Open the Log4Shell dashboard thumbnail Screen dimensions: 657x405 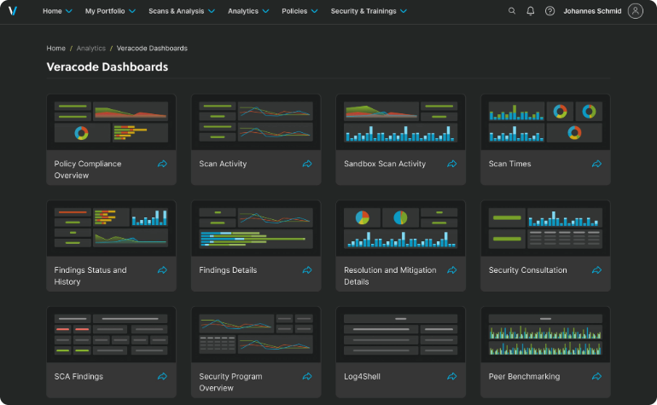point(400,334)
